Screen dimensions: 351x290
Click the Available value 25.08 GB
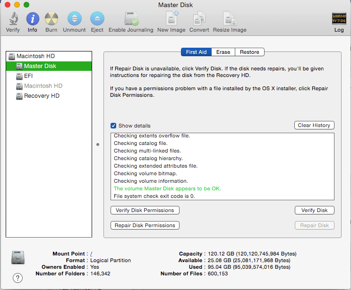249,260
